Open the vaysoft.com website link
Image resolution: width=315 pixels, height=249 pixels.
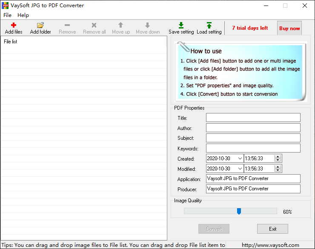click(270, 245)
